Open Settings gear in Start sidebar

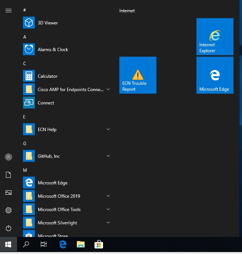tap(9, 210)
